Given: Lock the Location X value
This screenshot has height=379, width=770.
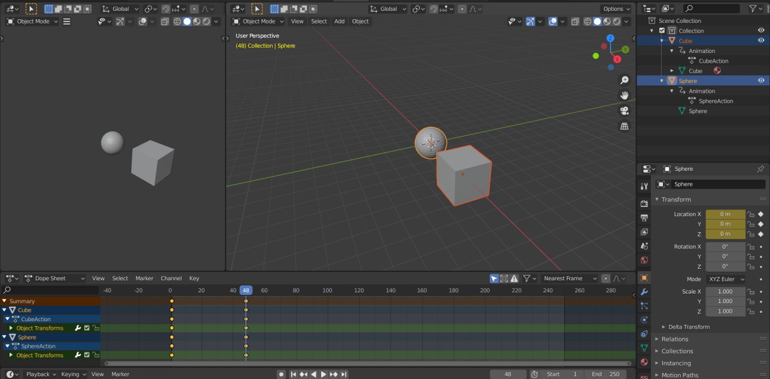Looking at the screenshot, I should 751,214.
